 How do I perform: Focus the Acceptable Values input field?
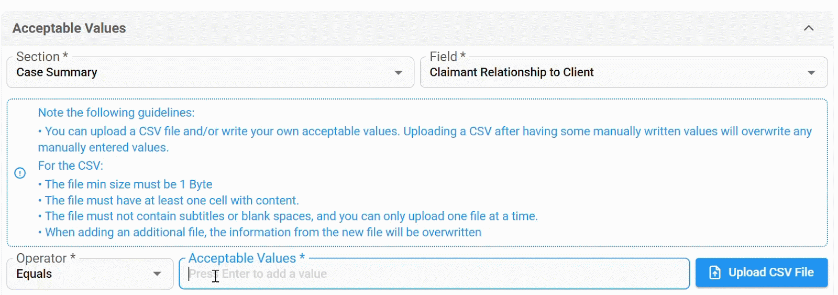pos(434,274)
